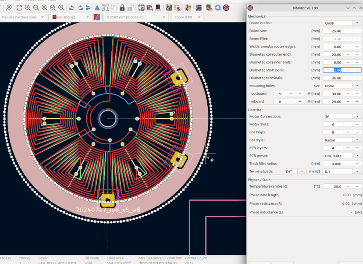This screenshot has height=264, width=363.
Task: Launch KiMotor plugin from toolbar icon
Action: click(x=226, y=8)
